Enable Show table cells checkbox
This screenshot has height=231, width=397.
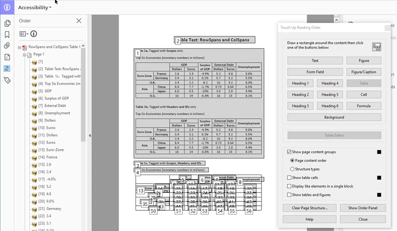pos(289,178)
